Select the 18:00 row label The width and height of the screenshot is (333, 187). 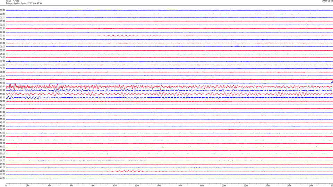[2, 140]
